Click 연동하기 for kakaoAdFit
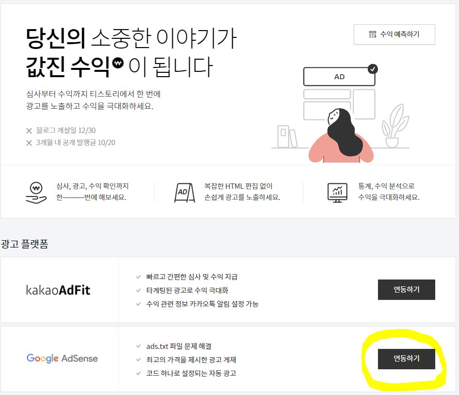 (406, 290)
